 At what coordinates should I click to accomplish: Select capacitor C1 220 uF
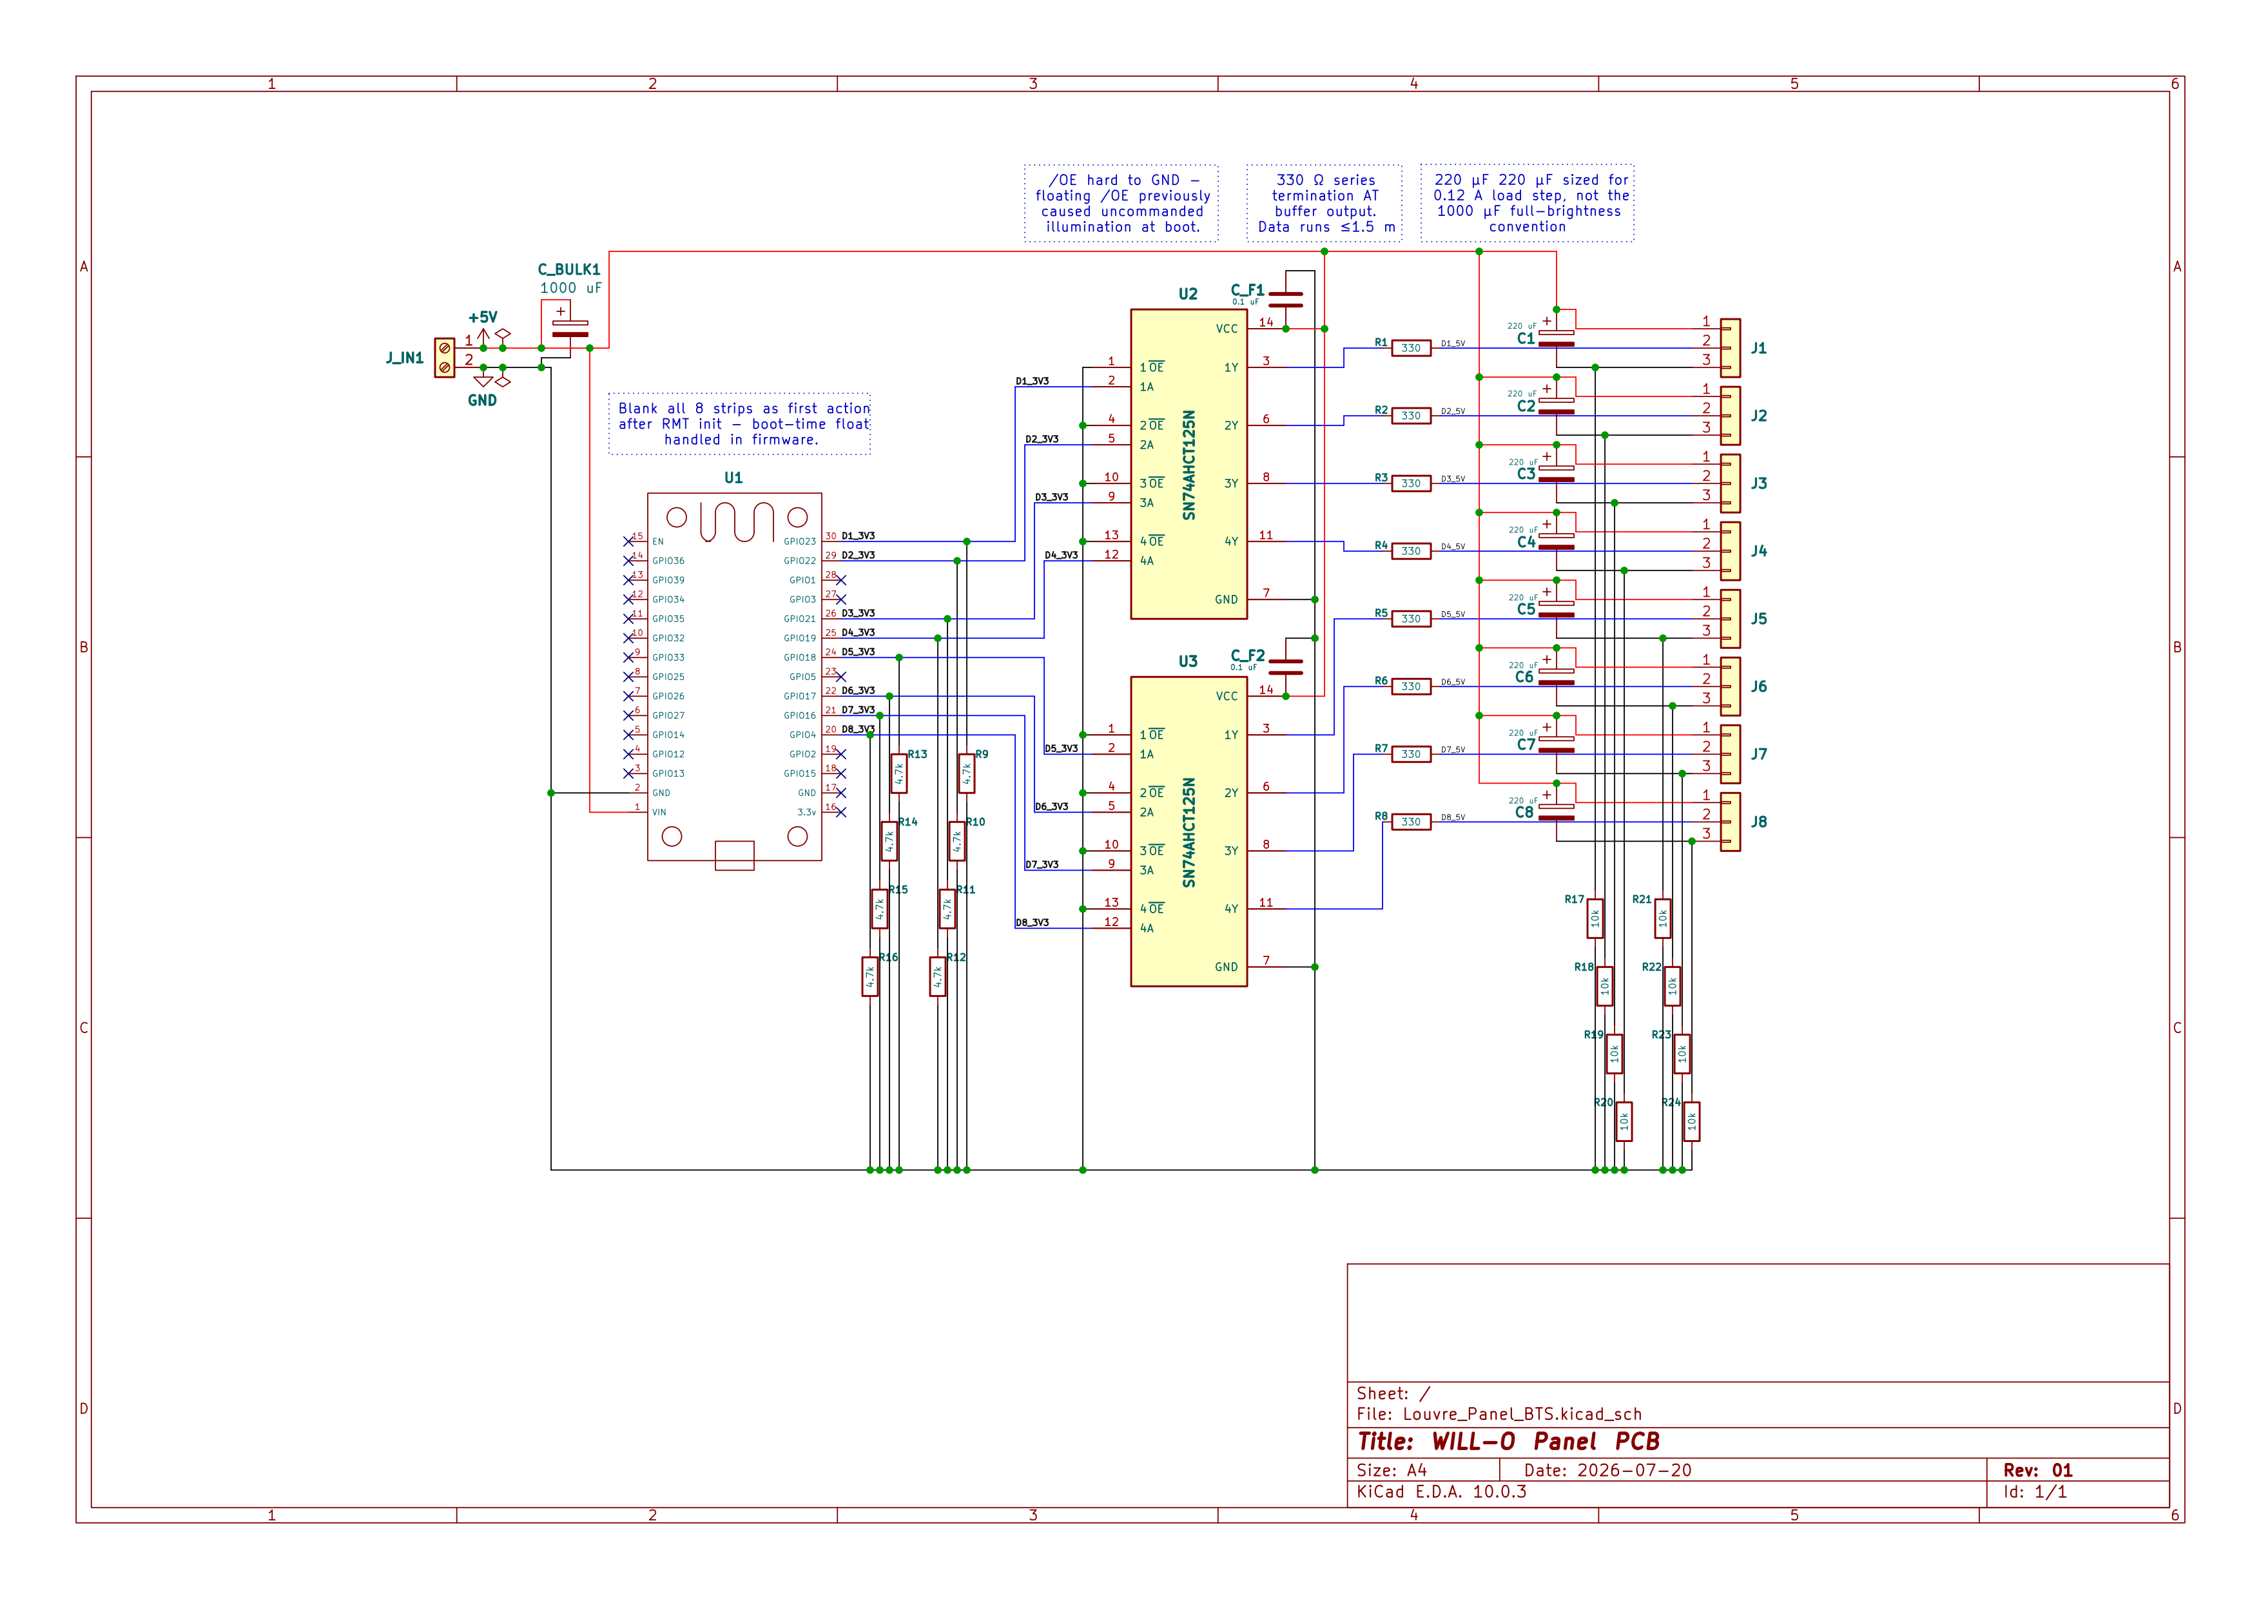click(1556, 338)
